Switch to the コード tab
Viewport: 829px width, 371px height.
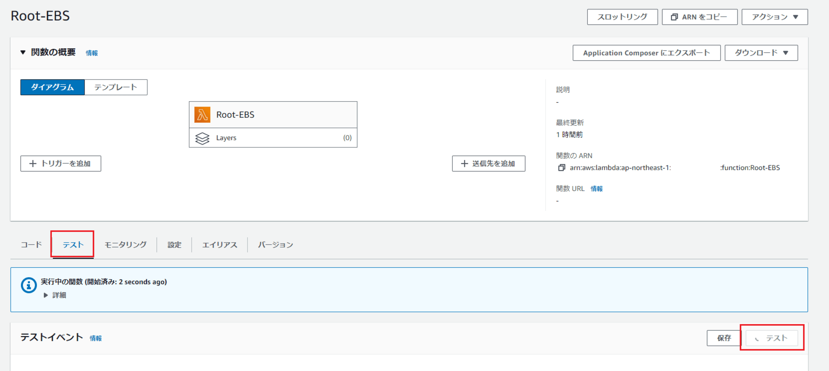(x=32, y=245)
